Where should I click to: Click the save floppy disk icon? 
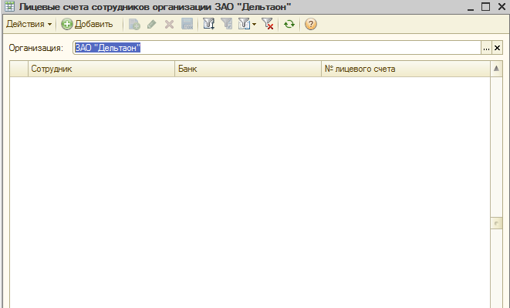pos(187,24)
